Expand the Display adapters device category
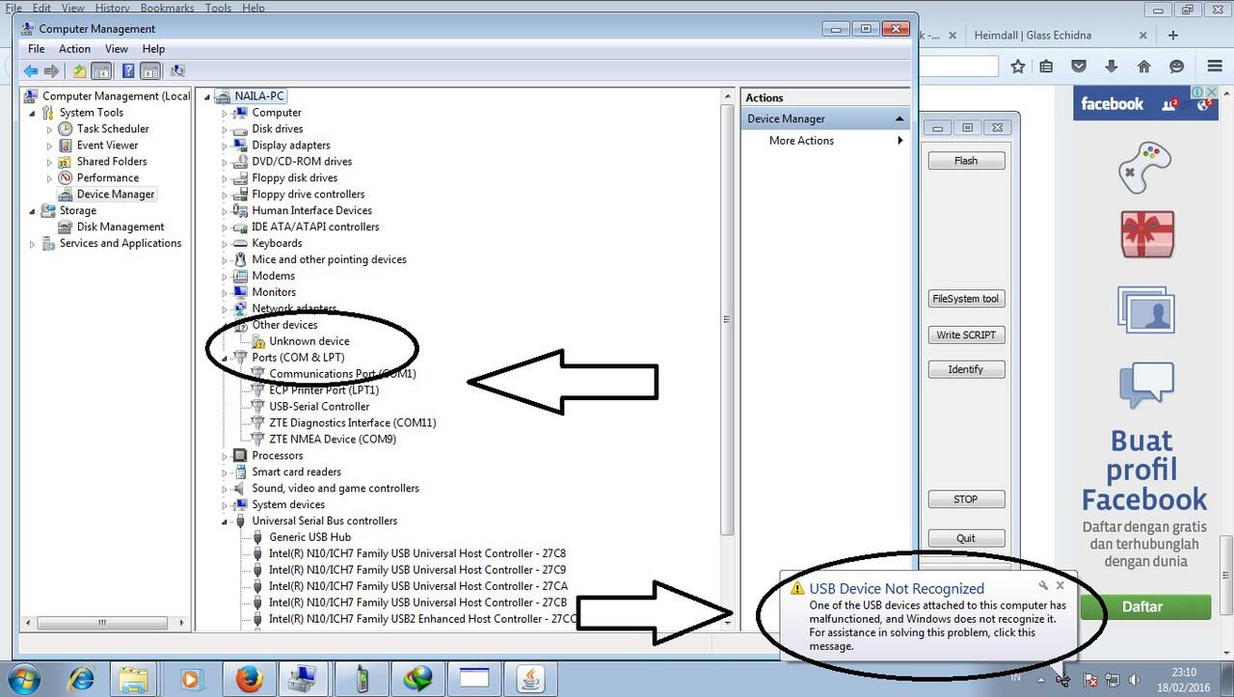The height and width of the screenshot is (697, 1234). [225, 146]
